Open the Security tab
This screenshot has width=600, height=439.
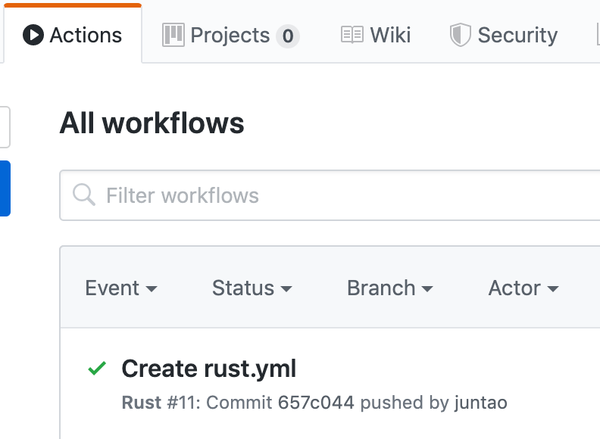click(x=504, y=35)
